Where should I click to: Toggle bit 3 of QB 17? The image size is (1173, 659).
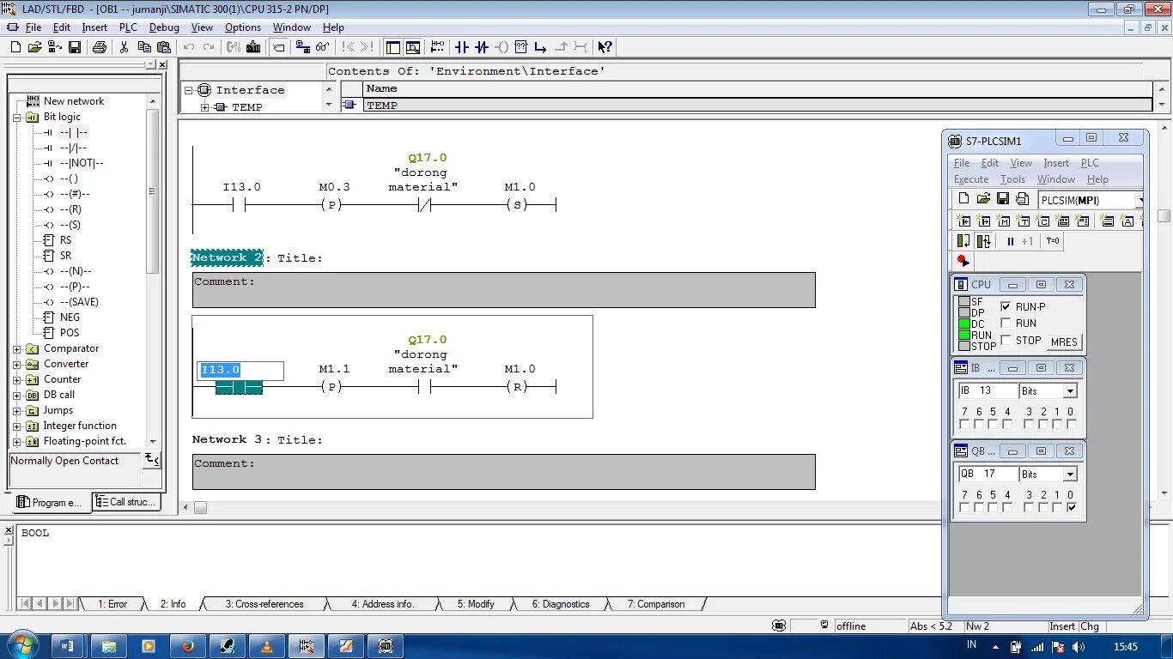click(1029, 507)
